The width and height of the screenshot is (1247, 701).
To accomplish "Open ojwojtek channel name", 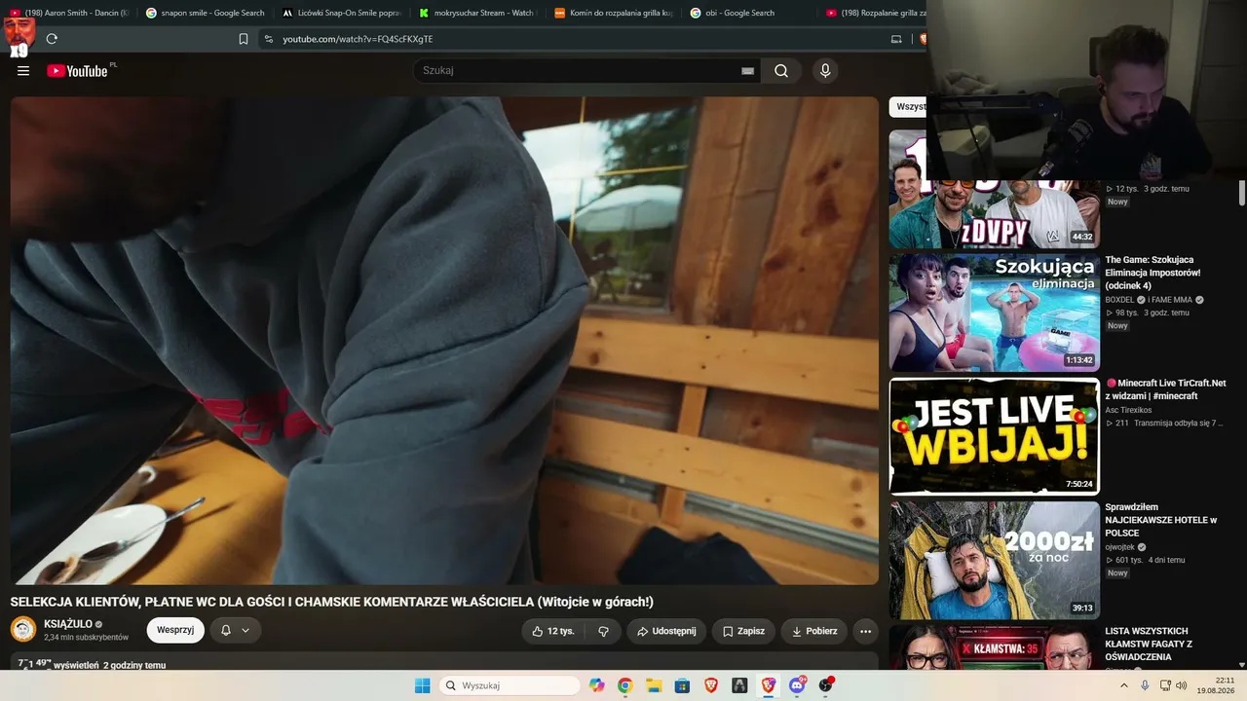I will [1119, 547].
